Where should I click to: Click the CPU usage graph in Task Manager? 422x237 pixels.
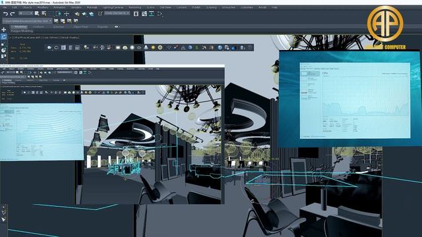click(365, 96)
